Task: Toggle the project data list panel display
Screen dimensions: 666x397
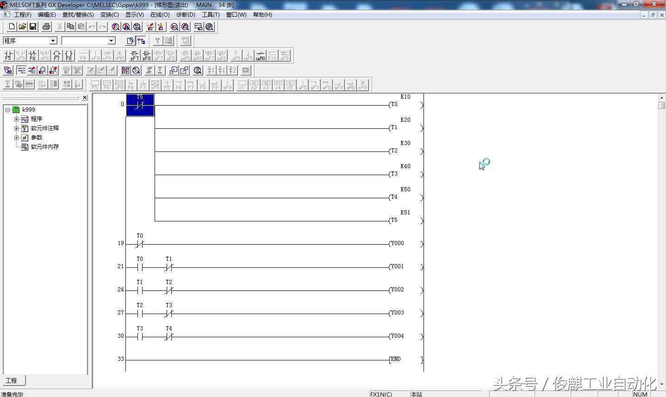Action: click(141, 41)
